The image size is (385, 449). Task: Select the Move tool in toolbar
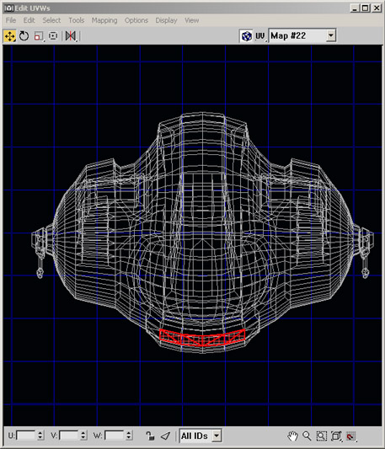click(x=10, y=36)
